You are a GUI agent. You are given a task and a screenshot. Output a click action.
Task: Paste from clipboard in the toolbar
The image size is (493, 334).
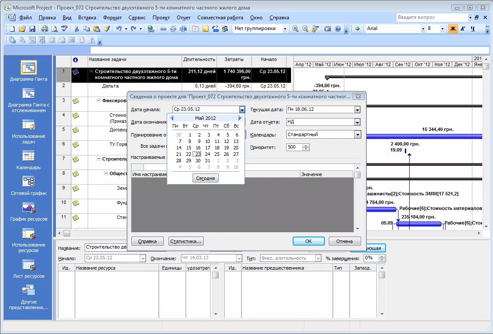97,29
